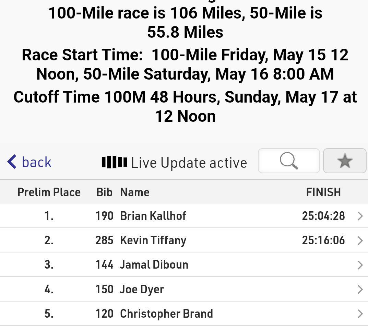Expand Jamal Diboun row chevron
Image resolution: width=368 pixels, height=330 pixels.
(360, 265)
